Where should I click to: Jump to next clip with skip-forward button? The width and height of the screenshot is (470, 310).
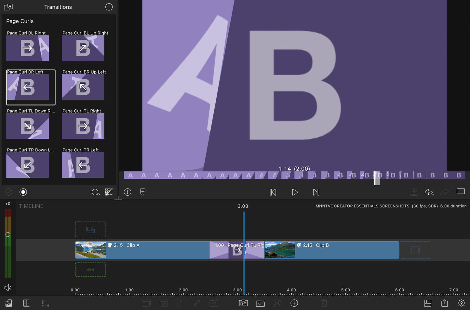(x=316, y=192)
